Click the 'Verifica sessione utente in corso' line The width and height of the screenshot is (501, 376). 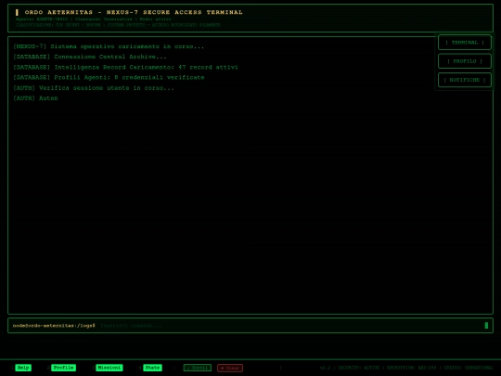(94, 88)
